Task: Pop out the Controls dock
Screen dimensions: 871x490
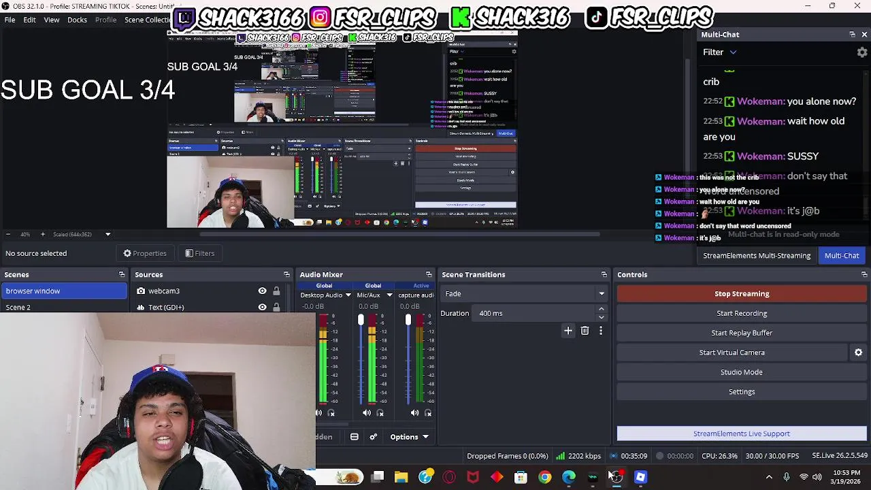Action: tap(864, 275)
